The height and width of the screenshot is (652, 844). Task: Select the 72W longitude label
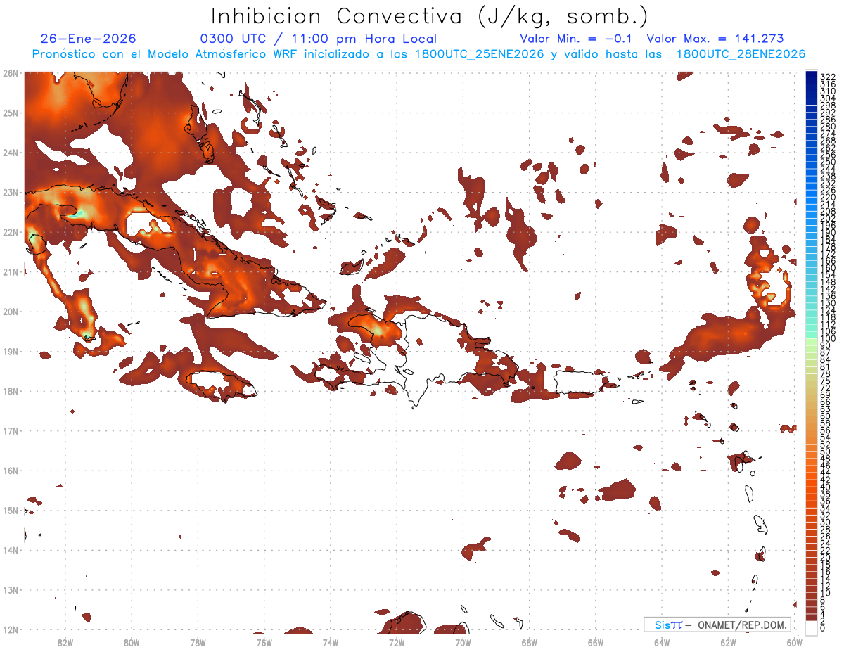397,642
